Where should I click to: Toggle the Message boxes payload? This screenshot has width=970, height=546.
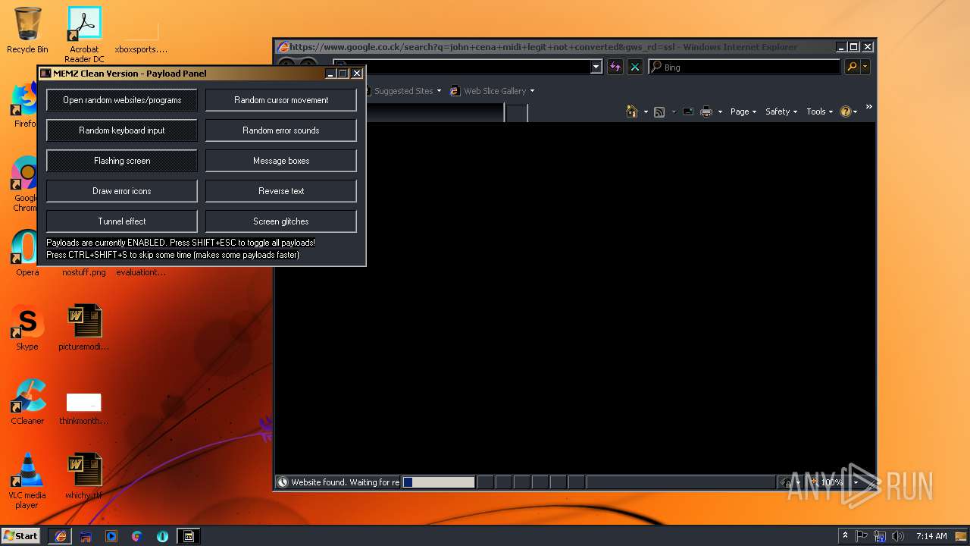(x=281, y=161)
